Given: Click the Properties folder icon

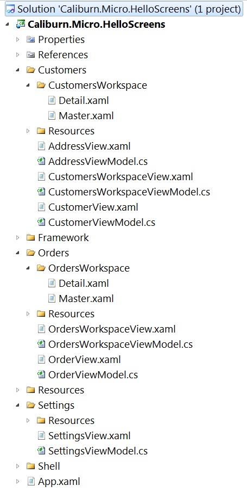Looking at the screenshot, I should (30, 40).
